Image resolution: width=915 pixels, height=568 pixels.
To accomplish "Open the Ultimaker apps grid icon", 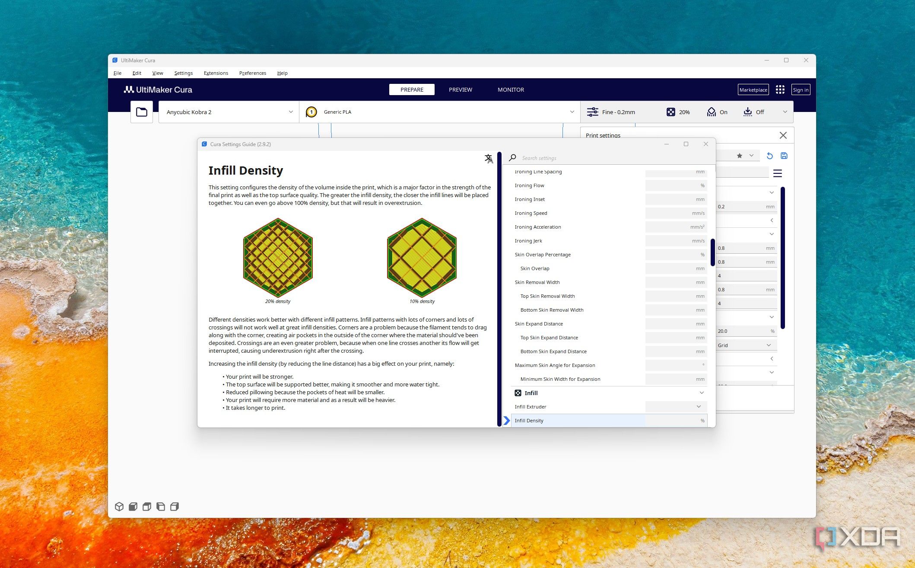I will pyautogui.click(x=780, y=89).
